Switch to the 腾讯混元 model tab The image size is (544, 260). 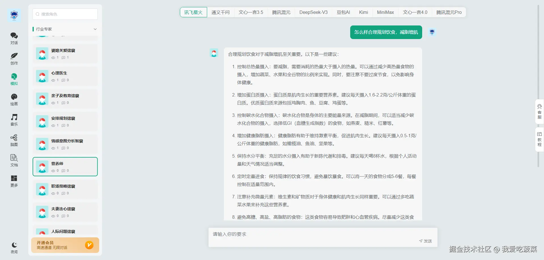click(x=281, y=12)
